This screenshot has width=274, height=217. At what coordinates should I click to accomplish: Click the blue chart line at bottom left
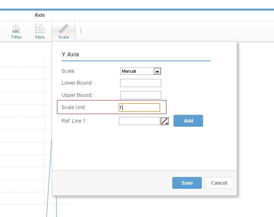point(48,196)
